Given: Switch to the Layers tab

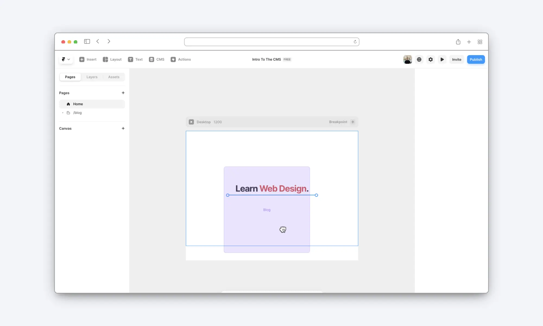Looking at the screenshot, I should coord(92,77).
